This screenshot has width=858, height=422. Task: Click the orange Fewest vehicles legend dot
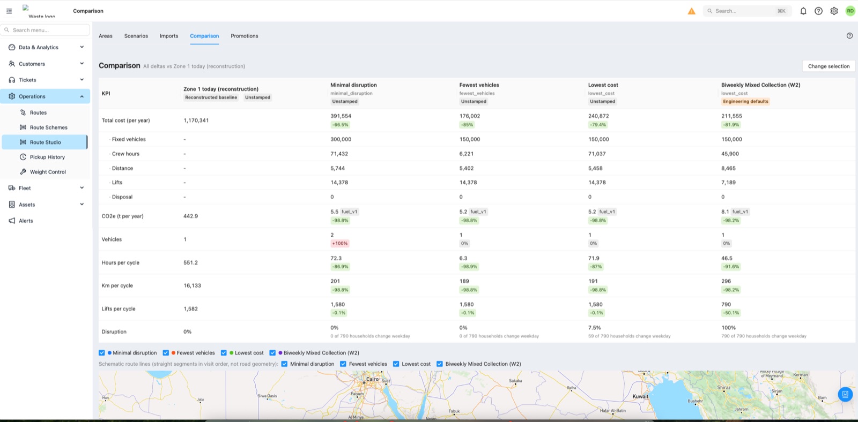(x=174, y=353)
